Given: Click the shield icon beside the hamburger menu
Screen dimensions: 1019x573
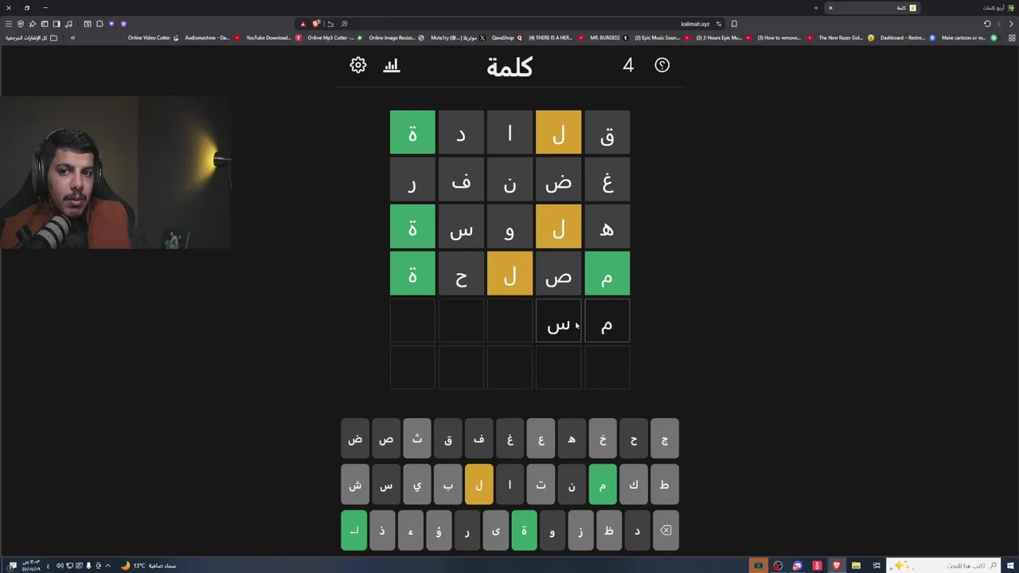Looking at the screenshot, I should click(21, 24).
